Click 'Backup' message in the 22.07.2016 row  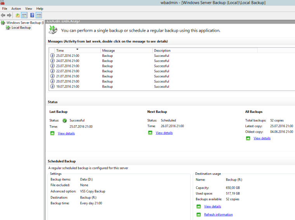pyautogui.click(x=108, y=71)
